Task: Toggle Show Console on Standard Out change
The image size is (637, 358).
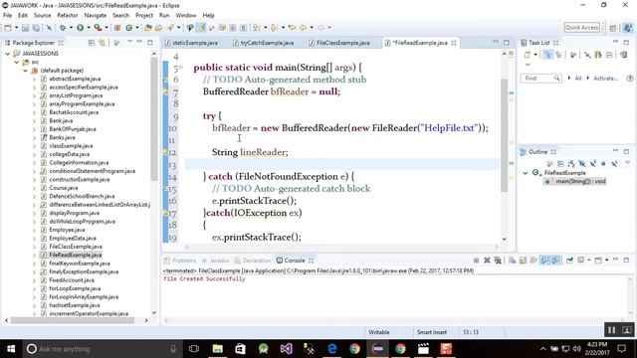Action: pyautogui.click(x=544, y=261)
